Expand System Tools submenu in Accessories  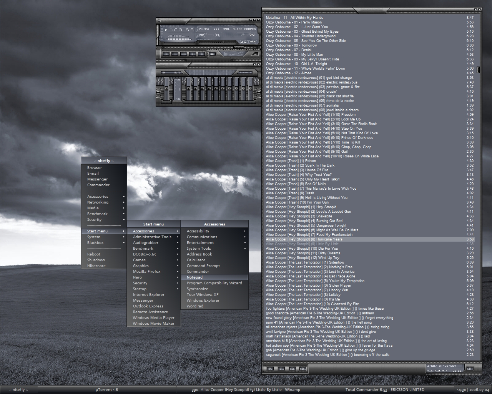[x=214, y=249]
